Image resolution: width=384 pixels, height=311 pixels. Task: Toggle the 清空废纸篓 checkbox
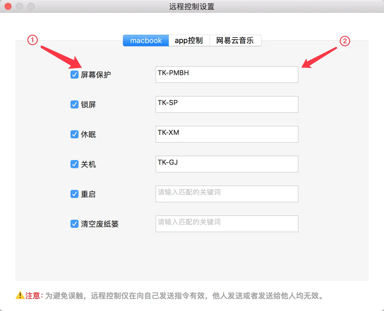tap(75, 224)
